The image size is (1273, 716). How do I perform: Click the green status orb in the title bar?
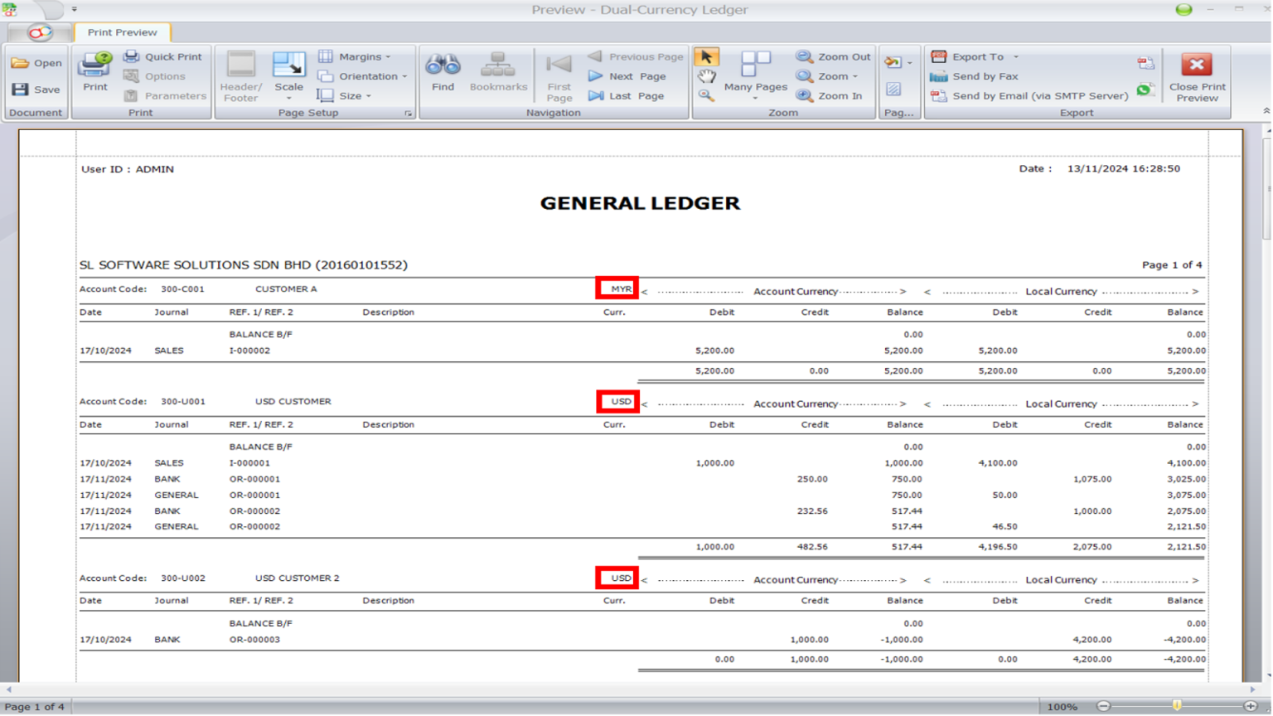(1183, 10)
